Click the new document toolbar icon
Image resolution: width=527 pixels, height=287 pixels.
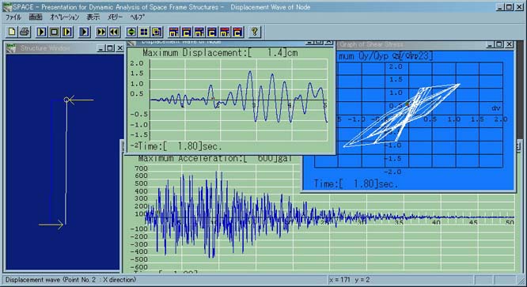point(12,32)
